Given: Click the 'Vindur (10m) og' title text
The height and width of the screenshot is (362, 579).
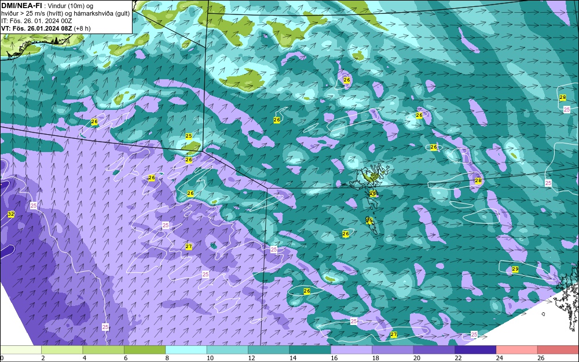Looking at the screenshot, I should tap(71, 6).
